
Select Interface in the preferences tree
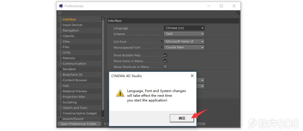tap(69, 19)
